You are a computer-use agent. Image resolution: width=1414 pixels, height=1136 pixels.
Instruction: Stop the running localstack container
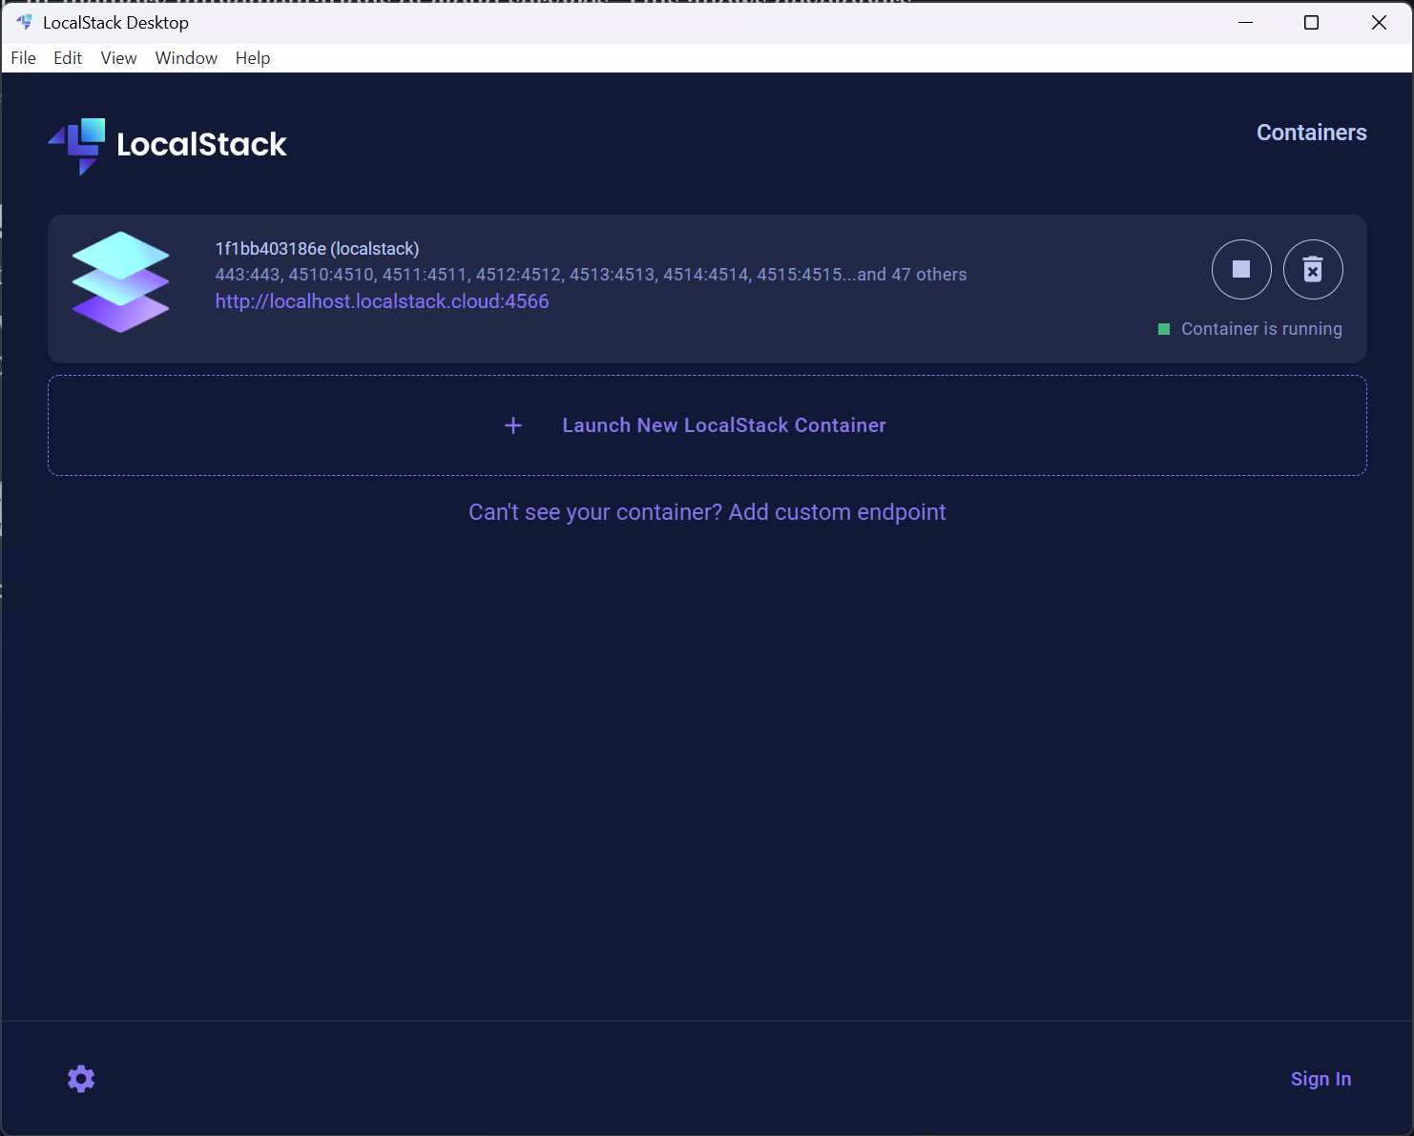[x=1241, y=269]
